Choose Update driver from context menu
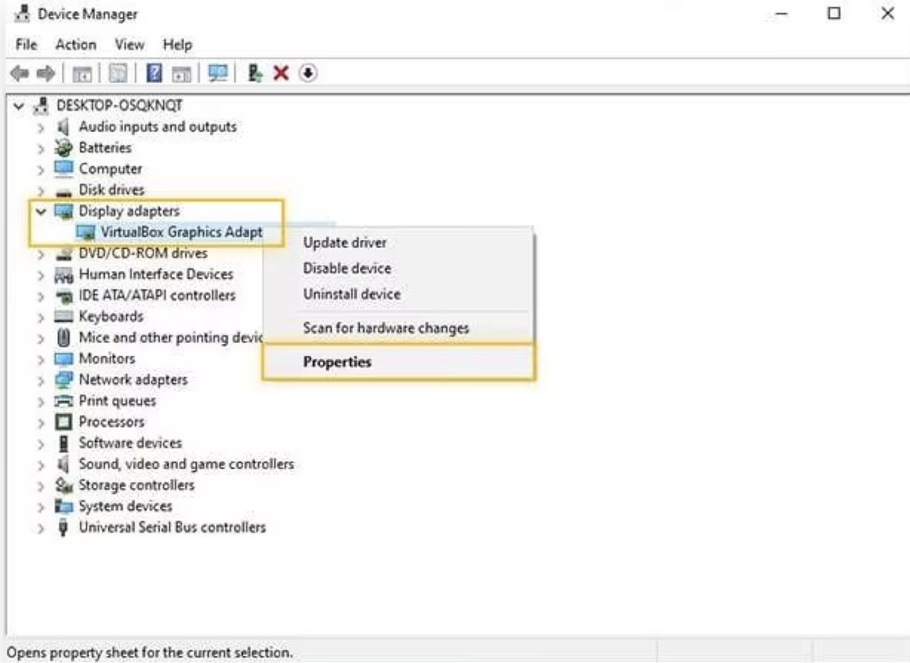The width and height of the screenshot is (910, 663). [x=399, y=242]
